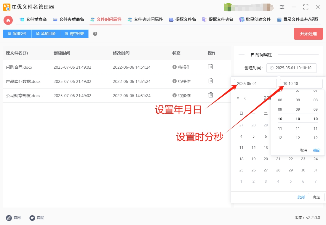This screenshot has height=225, width=326.
Task: Open the 批量创建文件 tab
Action: (255, 19)
